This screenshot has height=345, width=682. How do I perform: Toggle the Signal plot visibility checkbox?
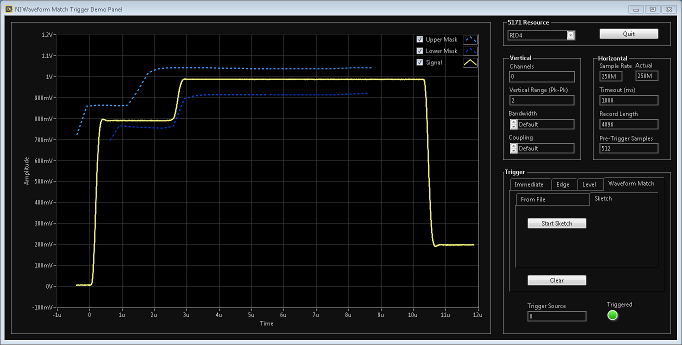420,62
